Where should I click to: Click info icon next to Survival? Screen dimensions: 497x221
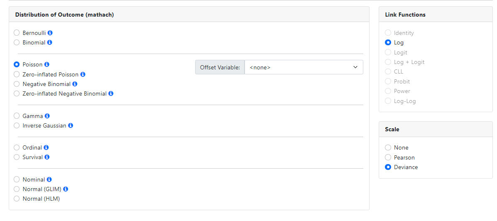pyautogui.click(x=47, y=157)
